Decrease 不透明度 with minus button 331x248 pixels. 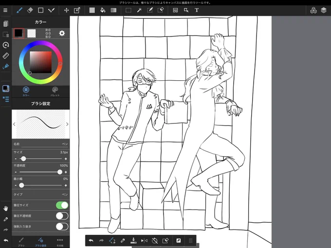(x=16, y=172)
